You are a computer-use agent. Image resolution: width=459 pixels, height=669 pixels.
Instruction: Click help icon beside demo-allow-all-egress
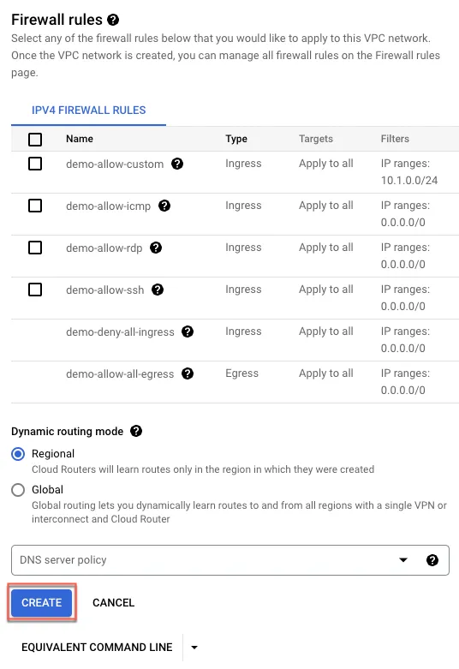(188, 373)
